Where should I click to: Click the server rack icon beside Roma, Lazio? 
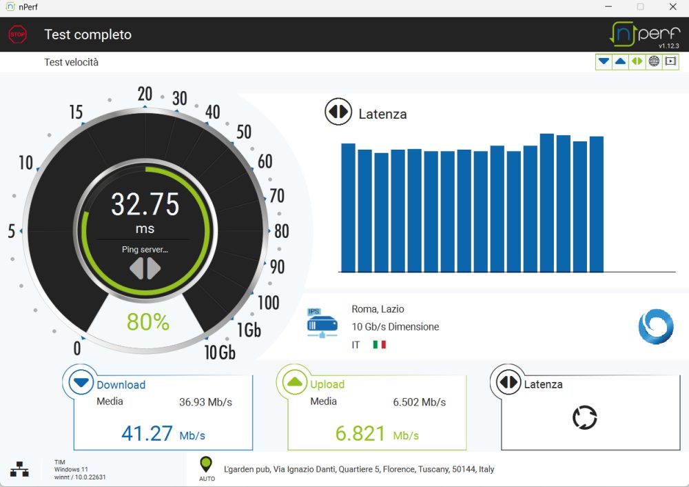coord(322,324)
